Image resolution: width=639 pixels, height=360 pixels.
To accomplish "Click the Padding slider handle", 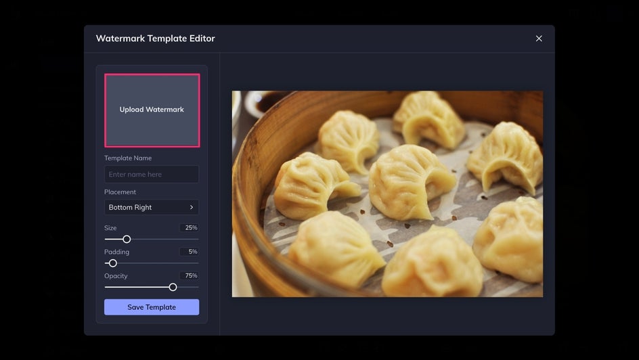I will [113, 263].
